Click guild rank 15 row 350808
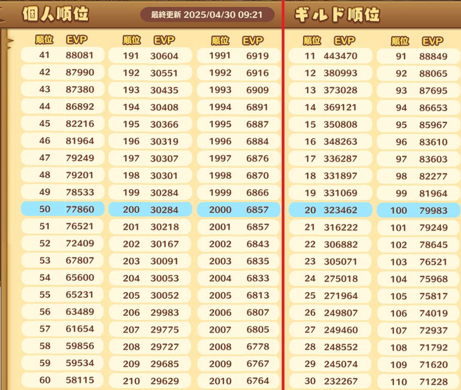461x390 pixels. (x=331, y=124)
